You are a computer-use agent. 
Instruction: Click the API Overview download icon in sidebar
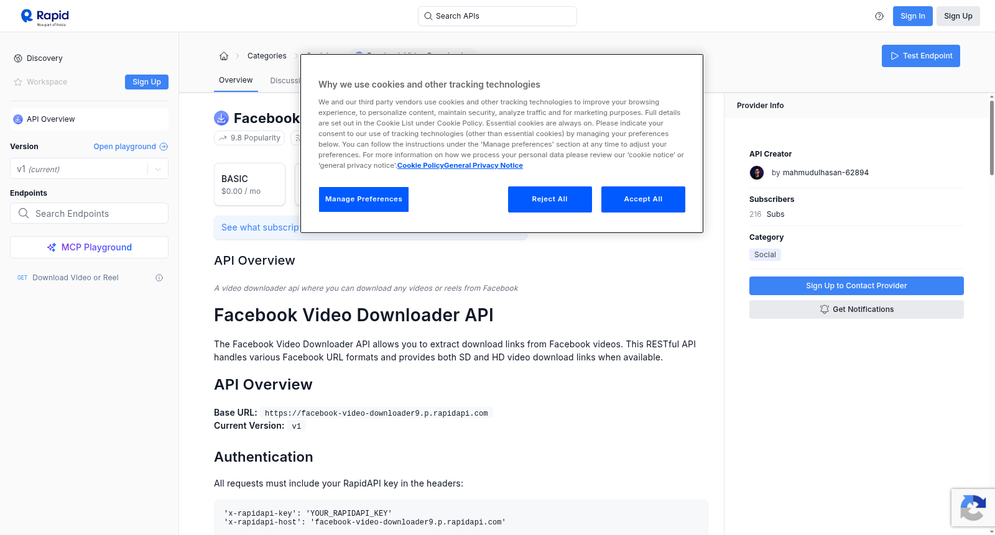[x=18, y=119]
